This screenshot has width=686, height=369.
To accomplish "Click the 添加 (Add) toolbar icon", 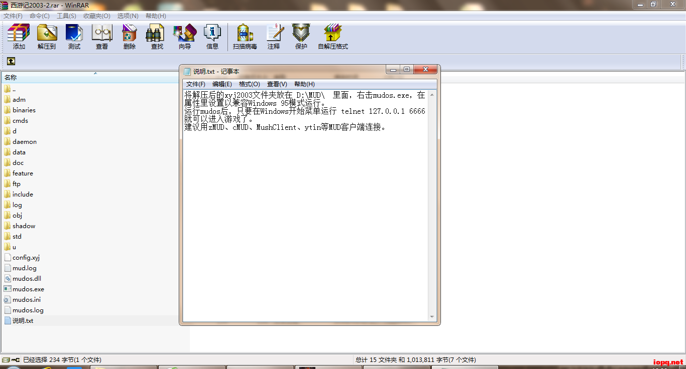I will [19, 36].
